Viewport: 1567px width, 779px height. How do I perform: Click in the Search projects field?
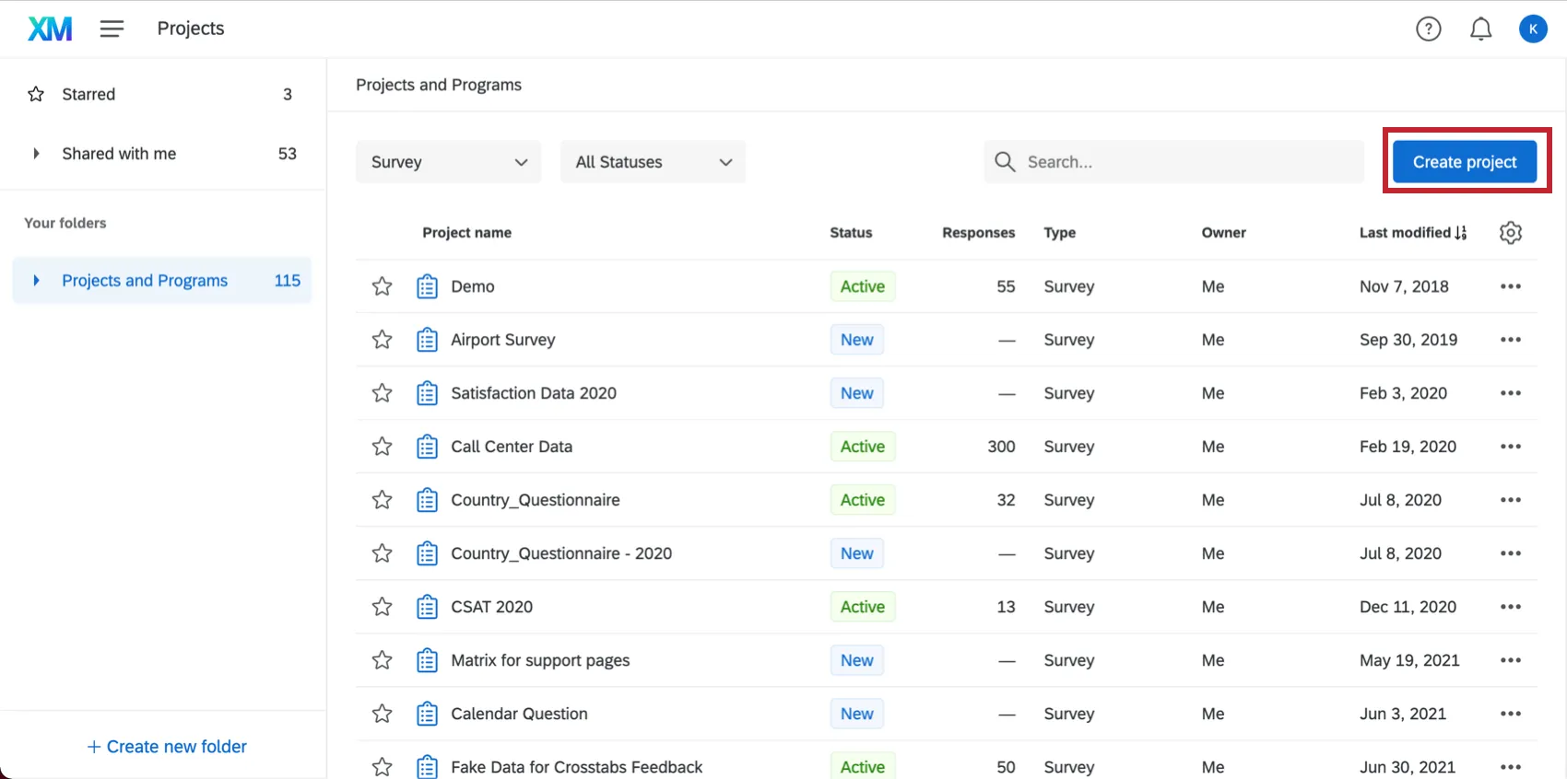point(1189,162)
